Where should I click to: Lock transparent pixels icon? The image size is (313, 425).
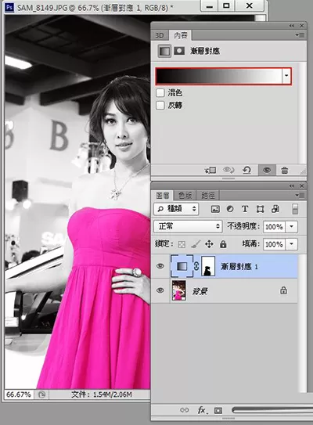point(182,244)
